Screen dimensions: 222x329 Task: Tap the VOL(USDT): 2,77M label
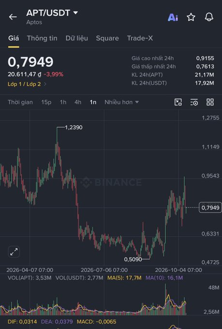click(x=79, y=278)
